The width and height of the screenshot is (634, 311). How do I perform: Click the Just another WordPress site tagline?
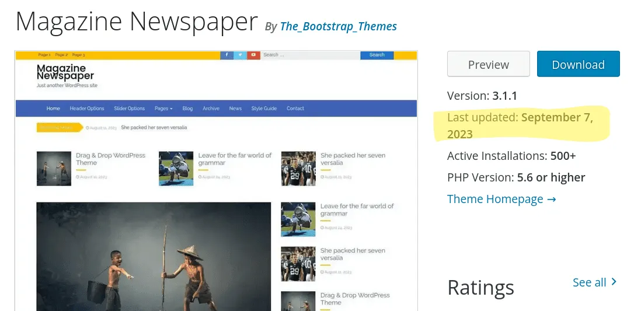67,86
